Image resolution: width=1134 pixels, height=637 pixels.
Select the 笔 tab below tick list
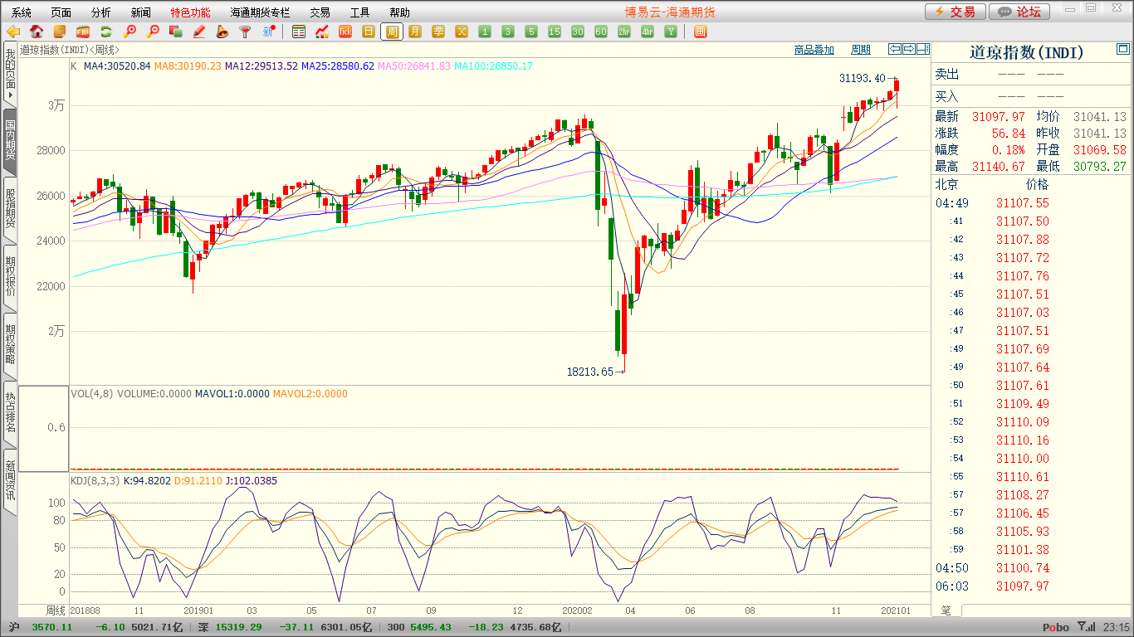pyautogui.click(x=946, y=610)
